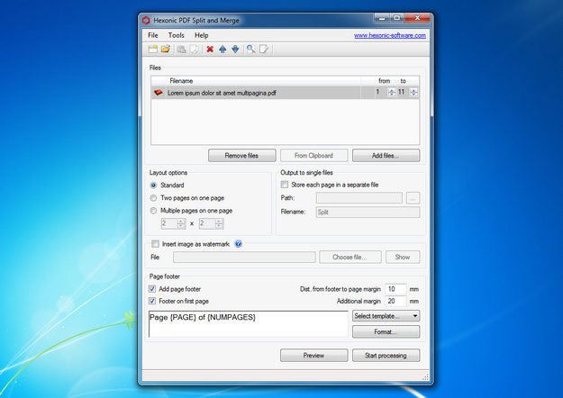Click the Filename column header

point(181,81)
